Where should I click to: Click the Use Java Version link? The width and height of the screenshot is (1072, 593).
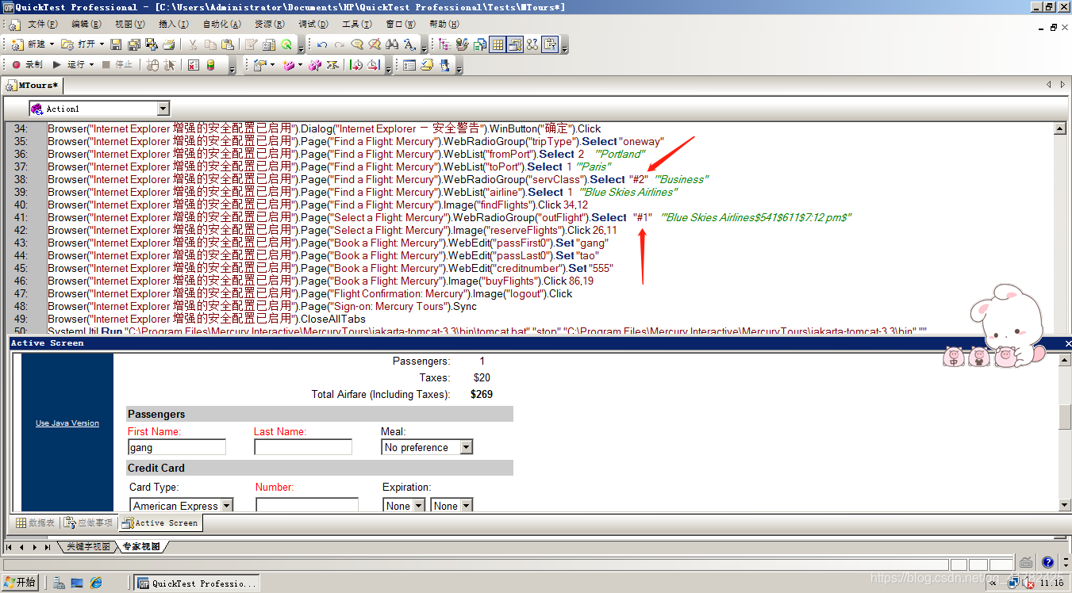point(67,423)
